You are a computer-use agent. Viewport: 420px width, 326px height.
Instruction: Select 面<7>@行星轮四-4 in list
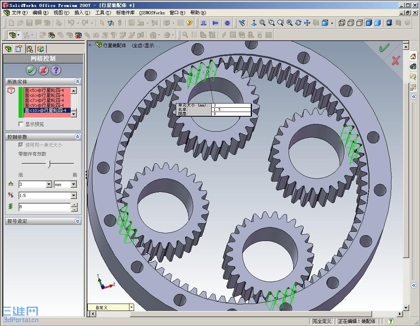click(47, 100)
